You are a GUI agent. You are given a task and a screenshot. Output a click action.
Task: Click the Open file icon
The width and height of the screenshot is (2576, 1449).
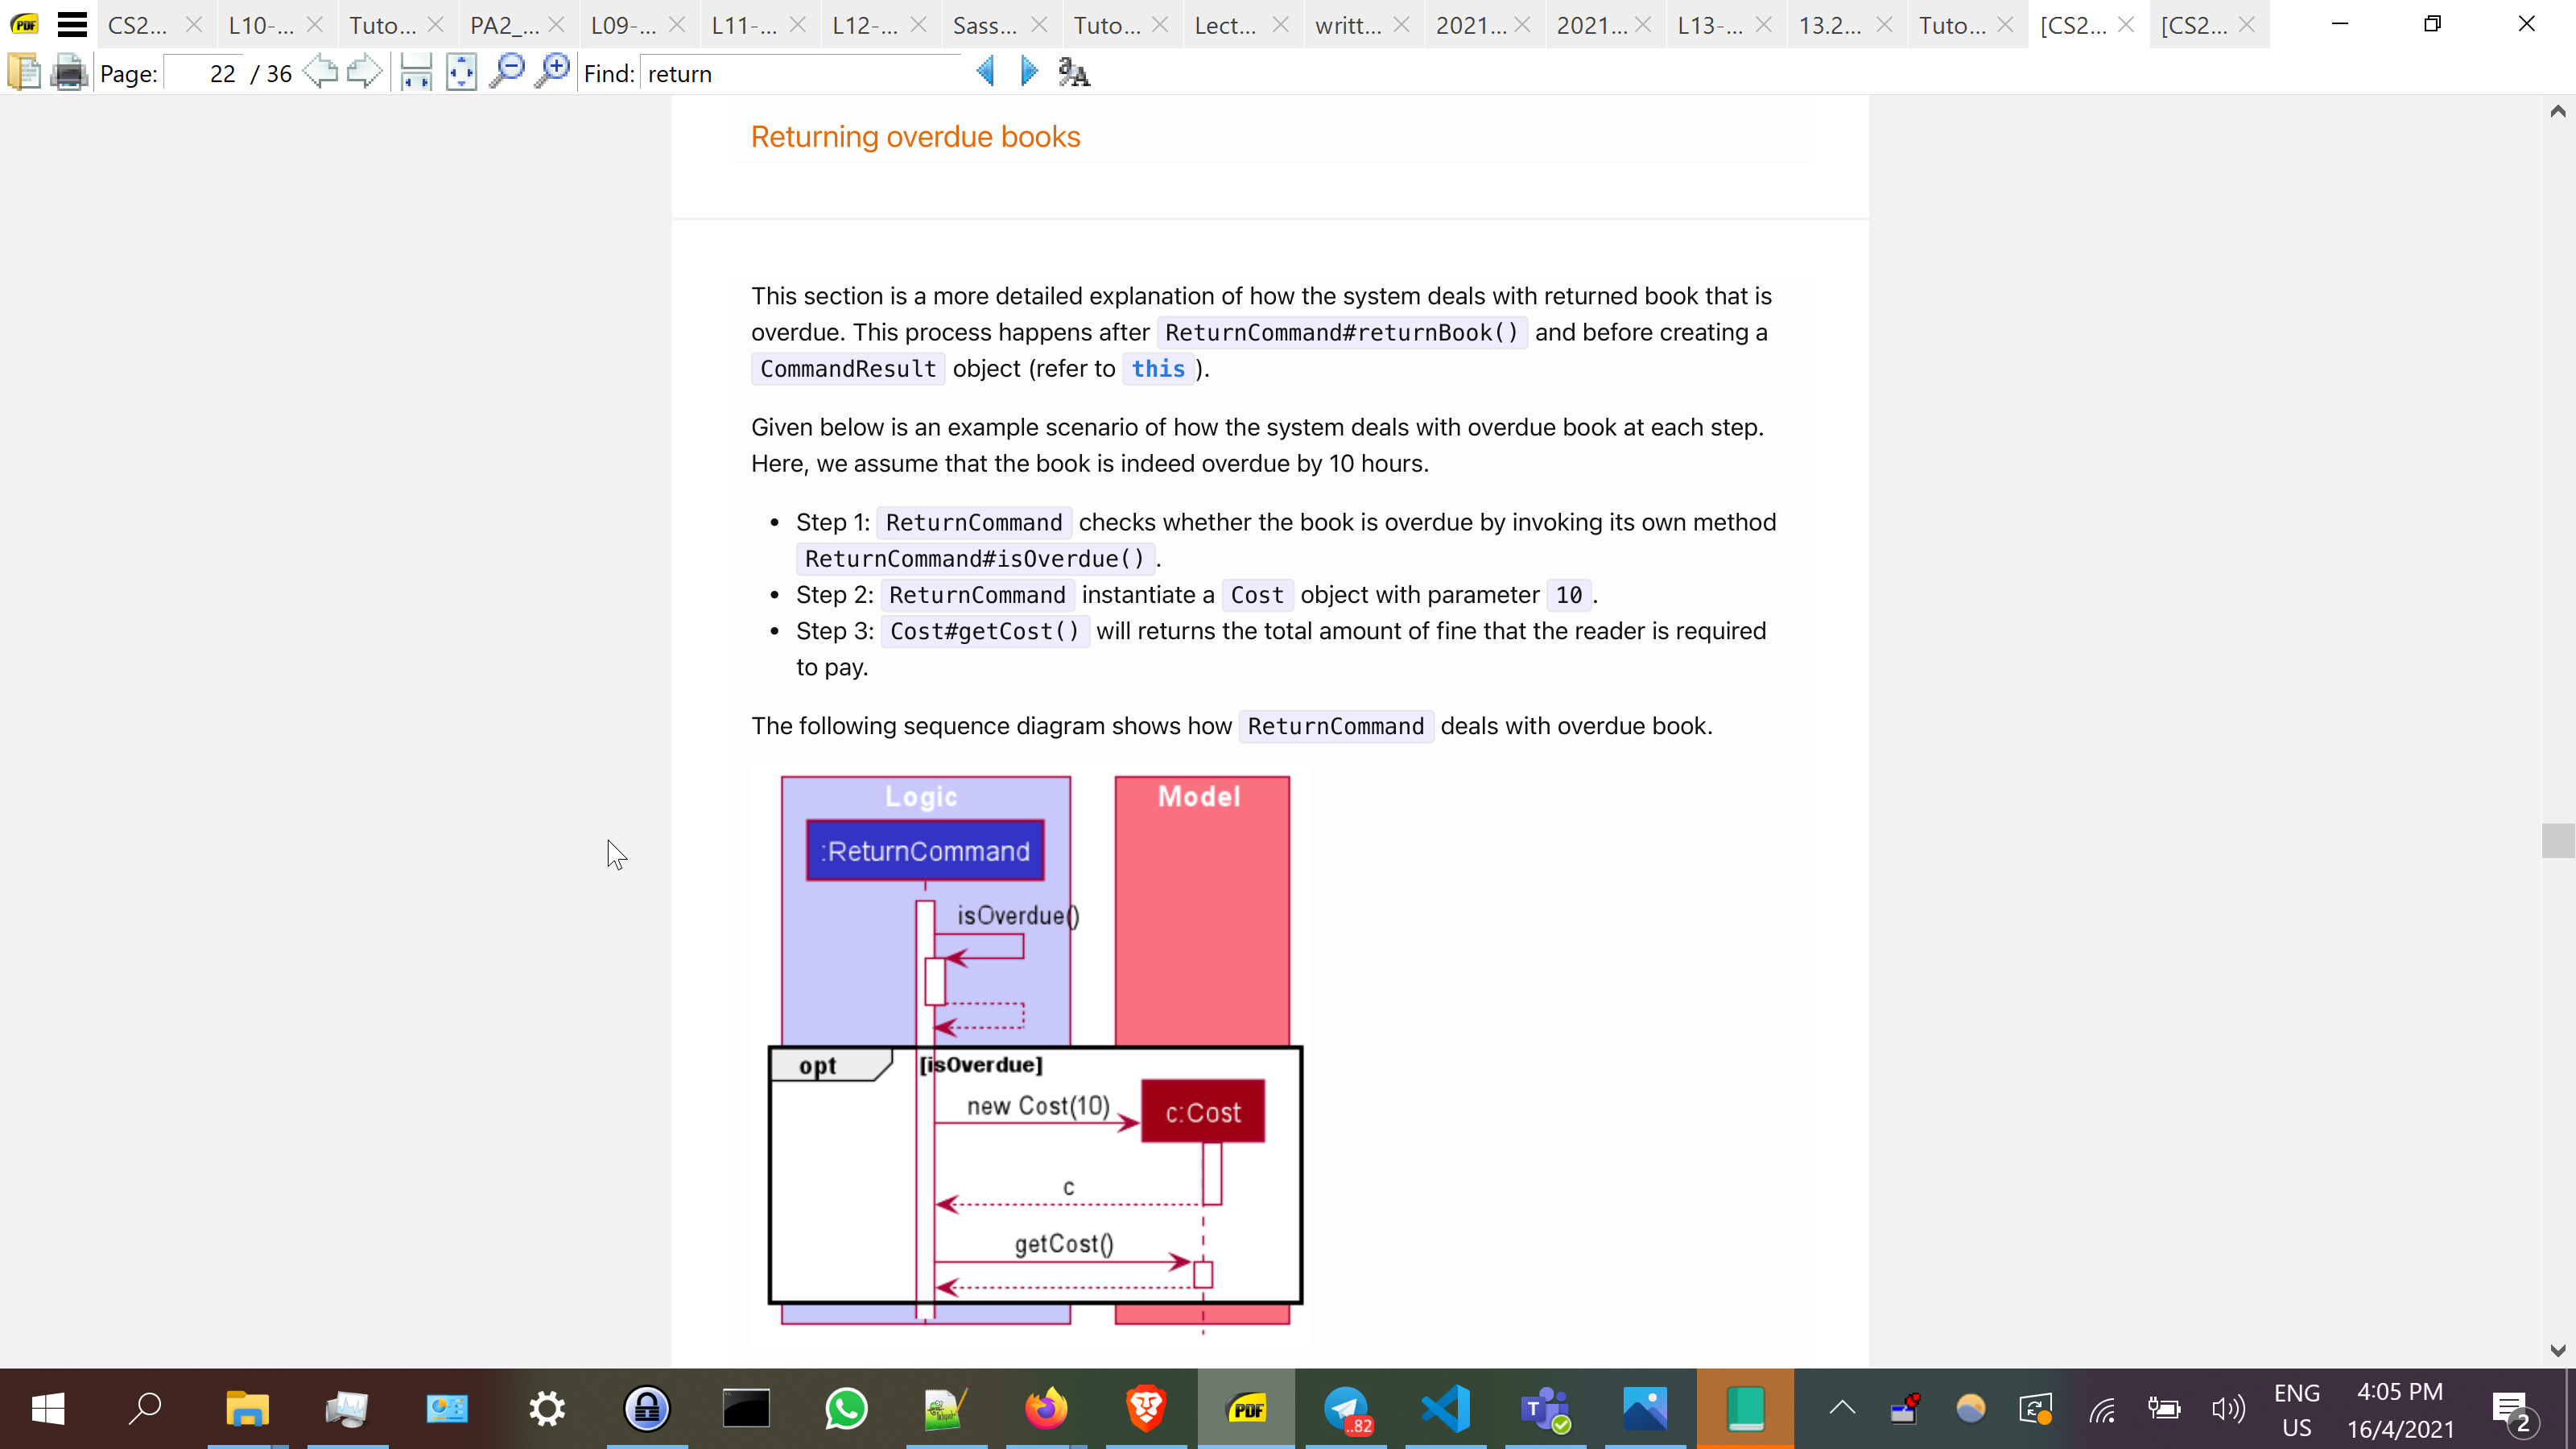[23, 72]
